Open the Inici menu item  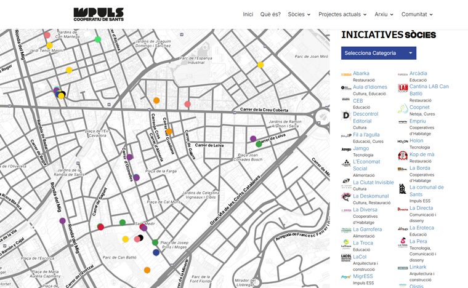[248, 14]
